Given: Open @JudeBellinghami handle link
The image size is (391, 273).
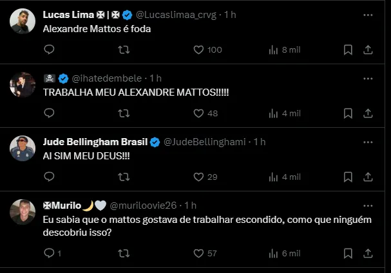Looking at the screenshot, I should click(x=207, y=141).
